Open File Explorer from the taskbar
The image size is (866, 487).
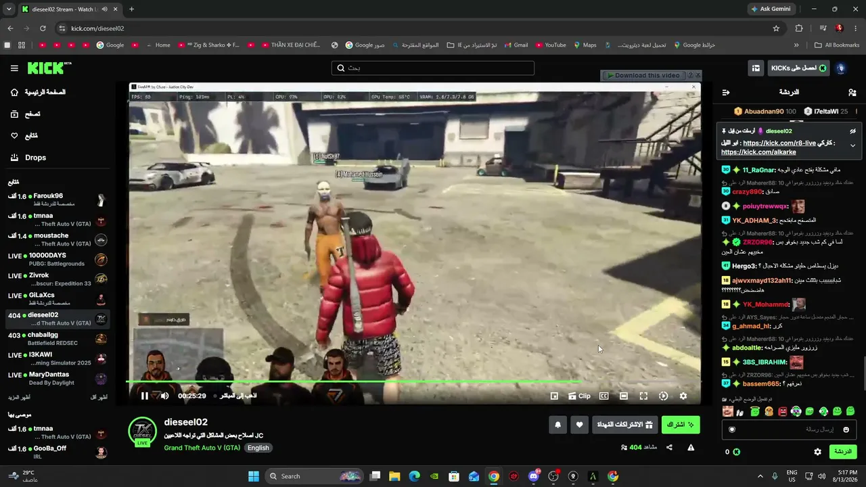394,476
